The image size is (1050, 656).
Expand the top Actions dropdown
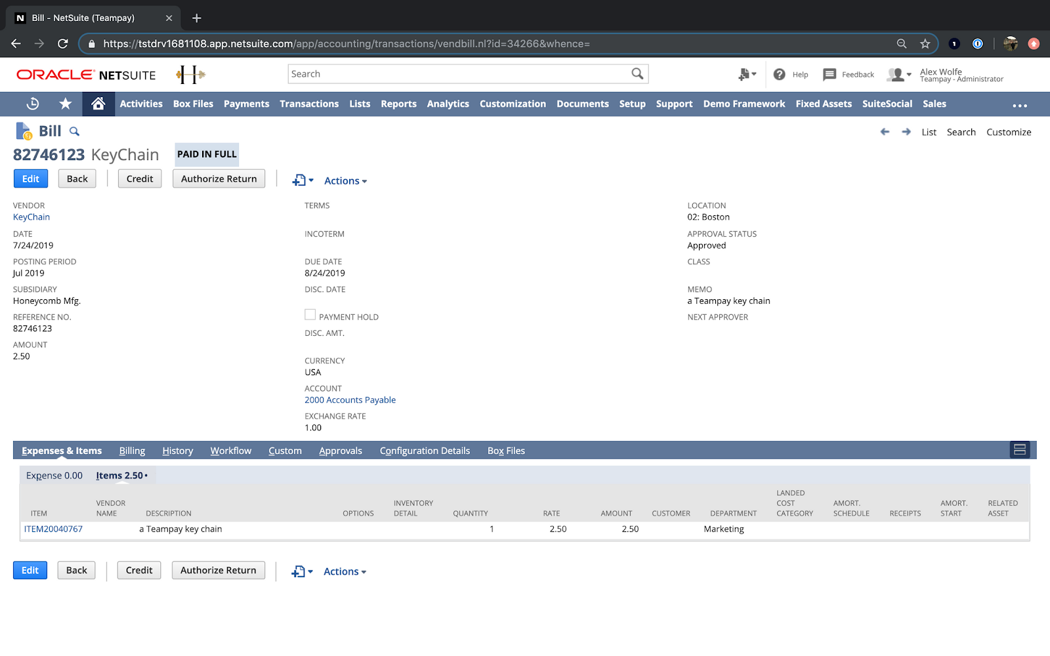pyautogui.click(x=346, y=180)
